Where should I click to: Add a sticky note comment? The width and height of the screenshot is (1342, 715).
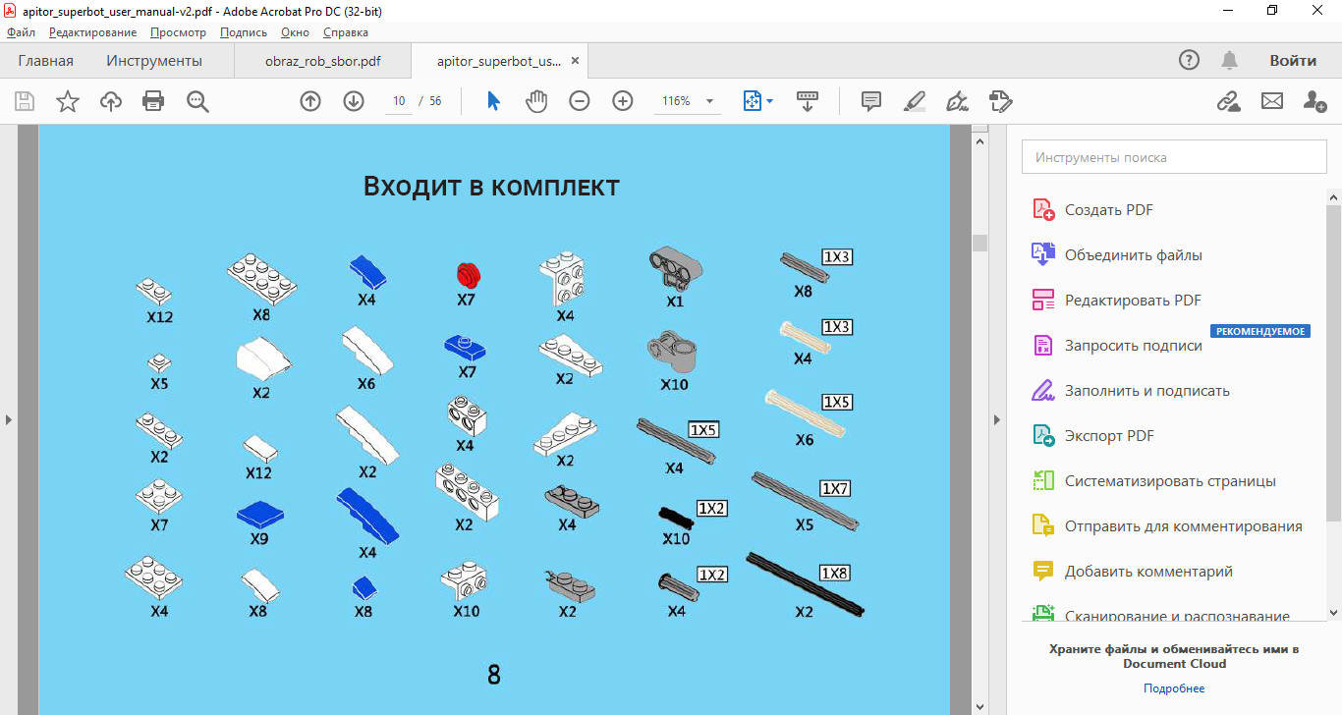870,101
